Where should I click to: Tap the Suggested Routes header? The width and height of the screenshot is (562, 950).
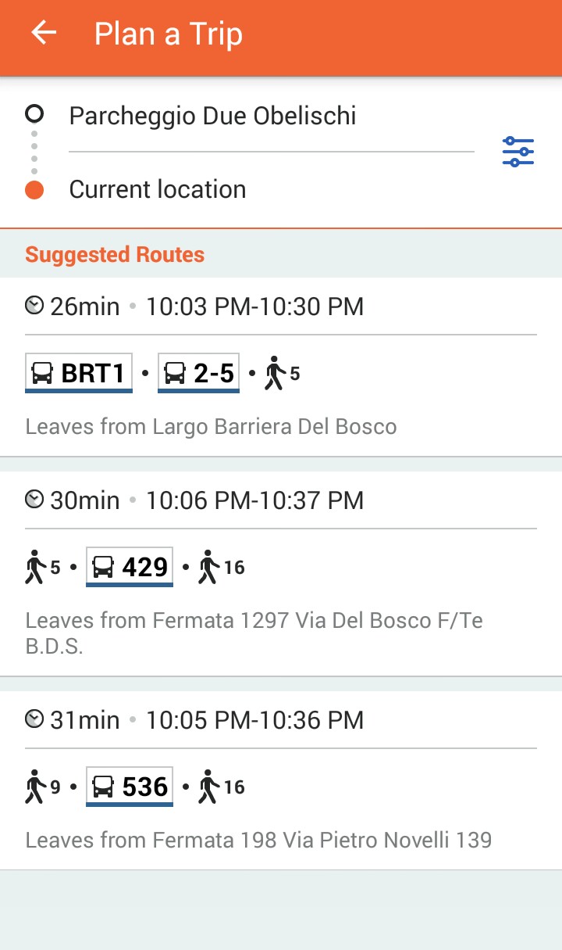click(115, 255)
